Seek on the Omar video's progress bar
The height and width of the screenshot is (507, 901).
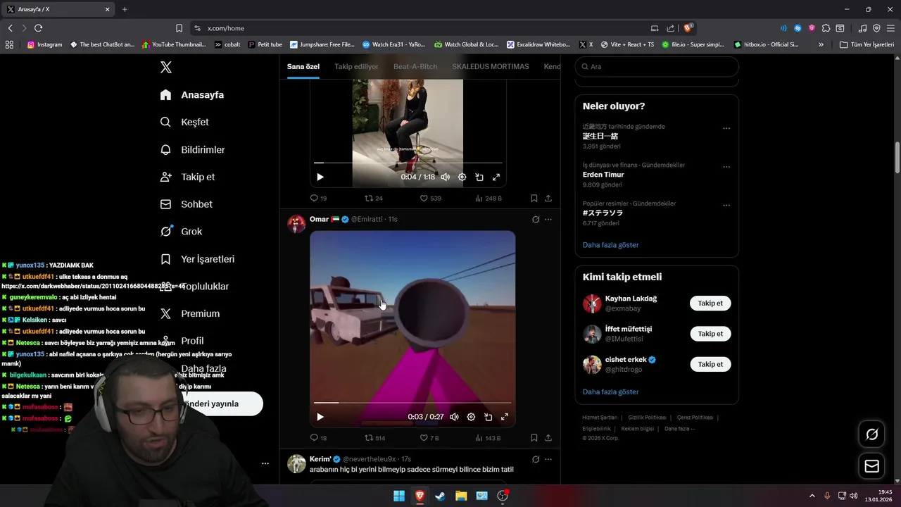point(412,403)
